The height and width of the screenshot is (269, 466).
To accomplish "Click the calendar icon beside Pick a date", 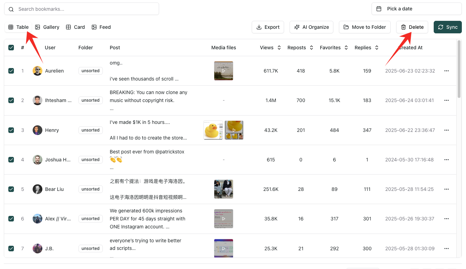I will tap(379, 9).
